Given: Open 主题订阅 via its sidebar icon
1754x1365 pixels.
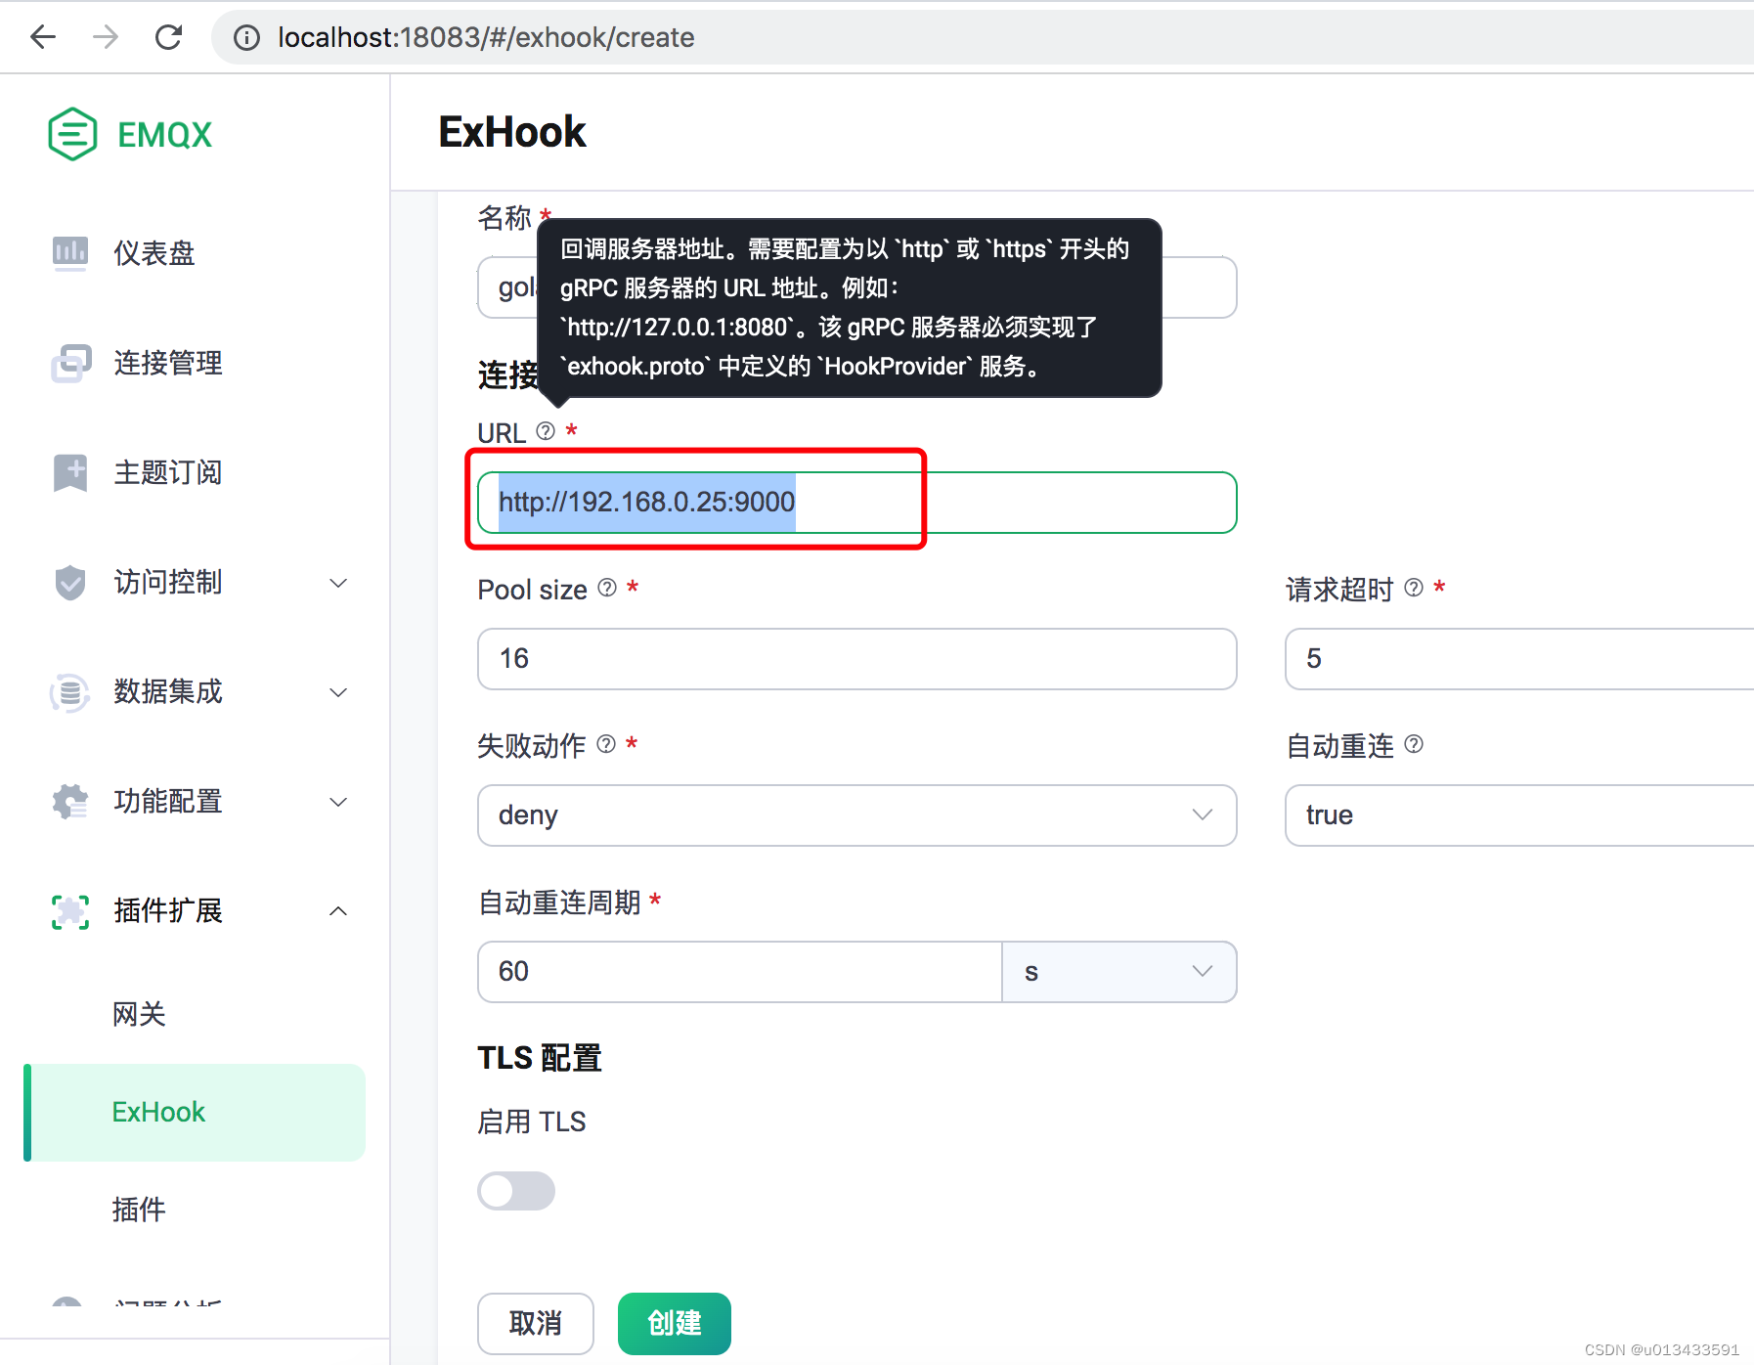Looking at the screenshot, I should [x=69, y=472].
